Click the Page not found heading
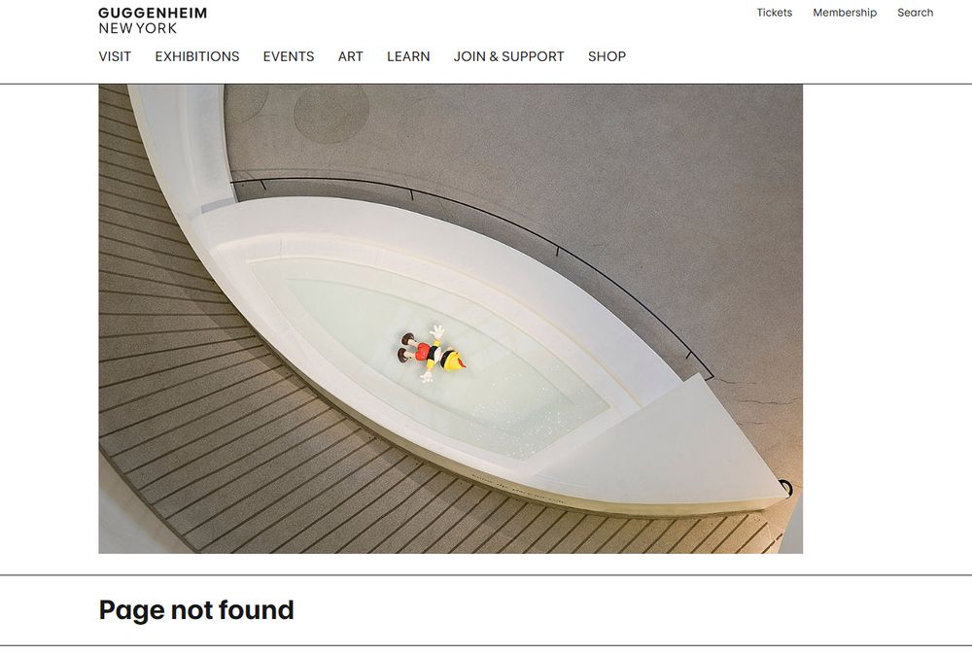This screenshot has width=972, height=654. pyautogui.click(x=196, y=610)
